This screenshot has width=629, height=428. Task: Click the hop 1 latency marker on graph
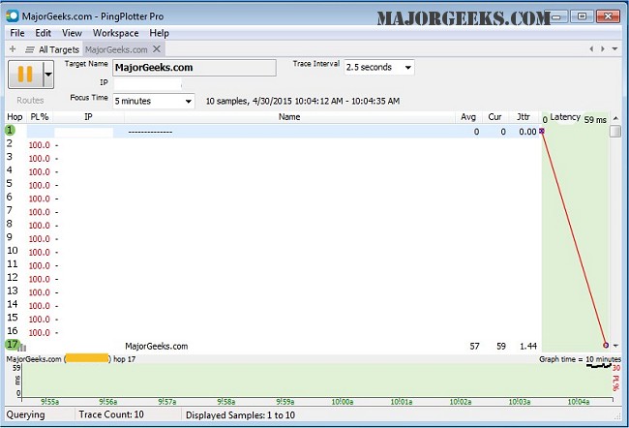pyautogui.click(x=542, y=131)
